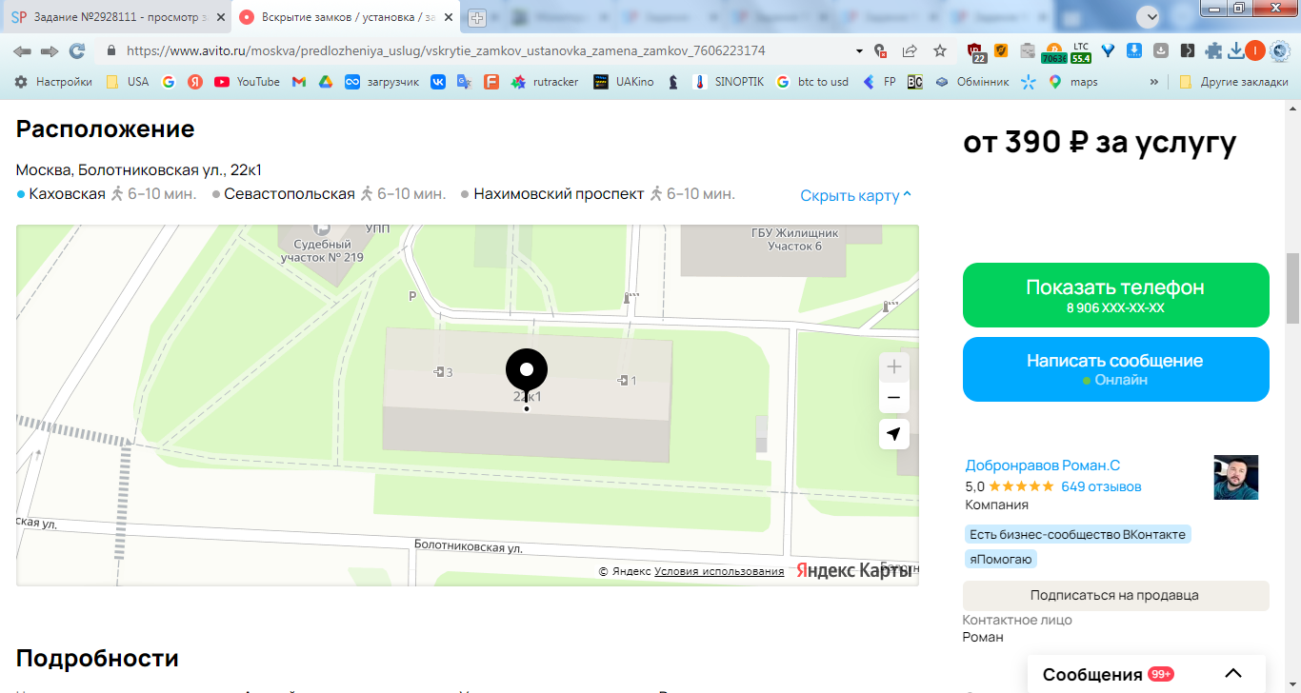The height and width of the screenshot is (693, 1301).
Task: Open the blue diamond filter extension icon
Action: (x=1108, y=51)
